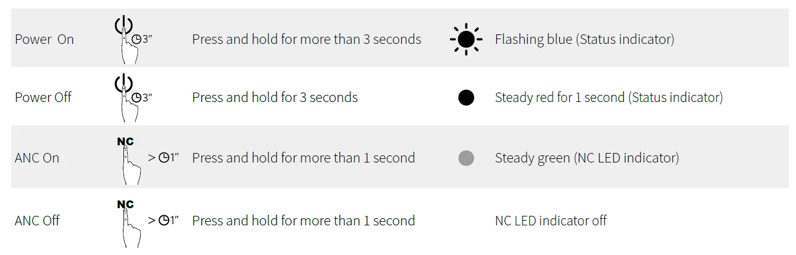Select the "Power Off" row label
796x255 pixels.
(43, 97)
